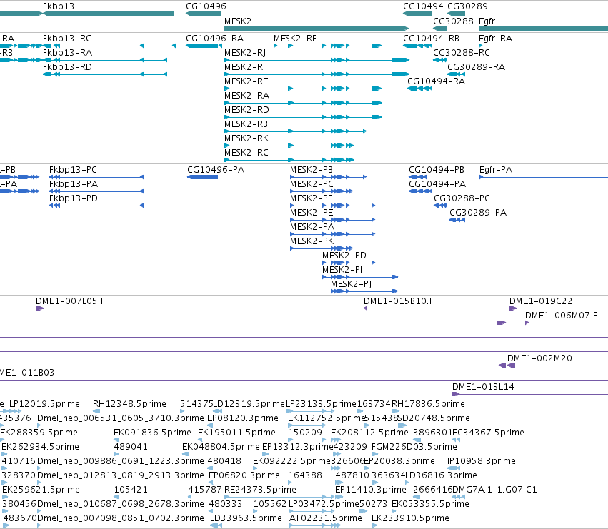
Task: Click the MESK2-PB protein label
Action: click(x=312, y=170)
